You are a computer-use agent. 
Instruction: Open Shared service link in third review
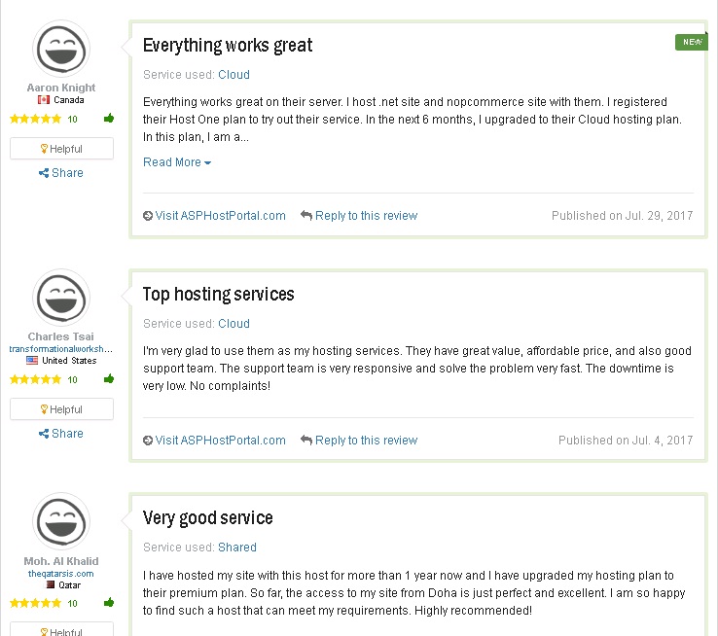pyautogui.click(x=237, y=548)
